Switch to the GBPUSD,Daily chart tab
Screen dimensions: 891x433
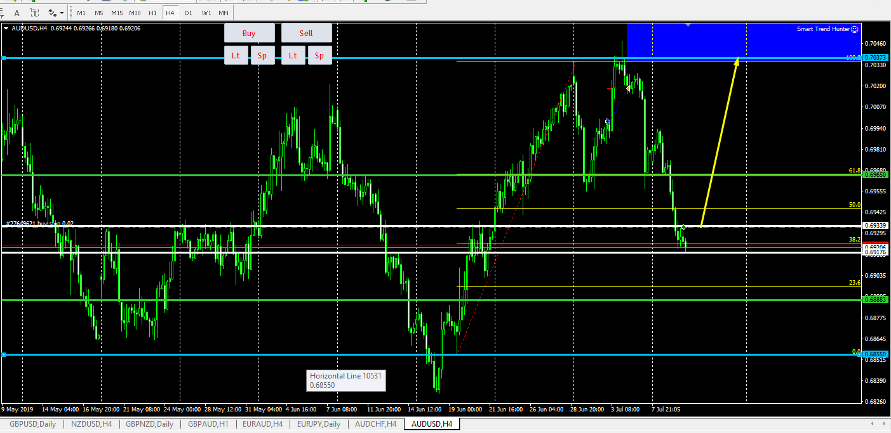click(32, 423)
